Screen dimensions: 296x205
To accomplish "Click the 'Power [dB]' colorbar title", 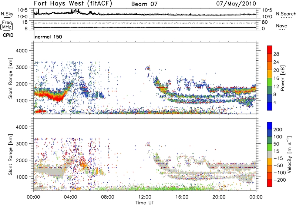I will pos(282,78).
